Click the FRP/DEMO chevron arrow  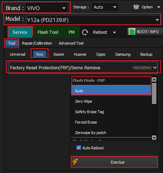[x=155, y=68]
